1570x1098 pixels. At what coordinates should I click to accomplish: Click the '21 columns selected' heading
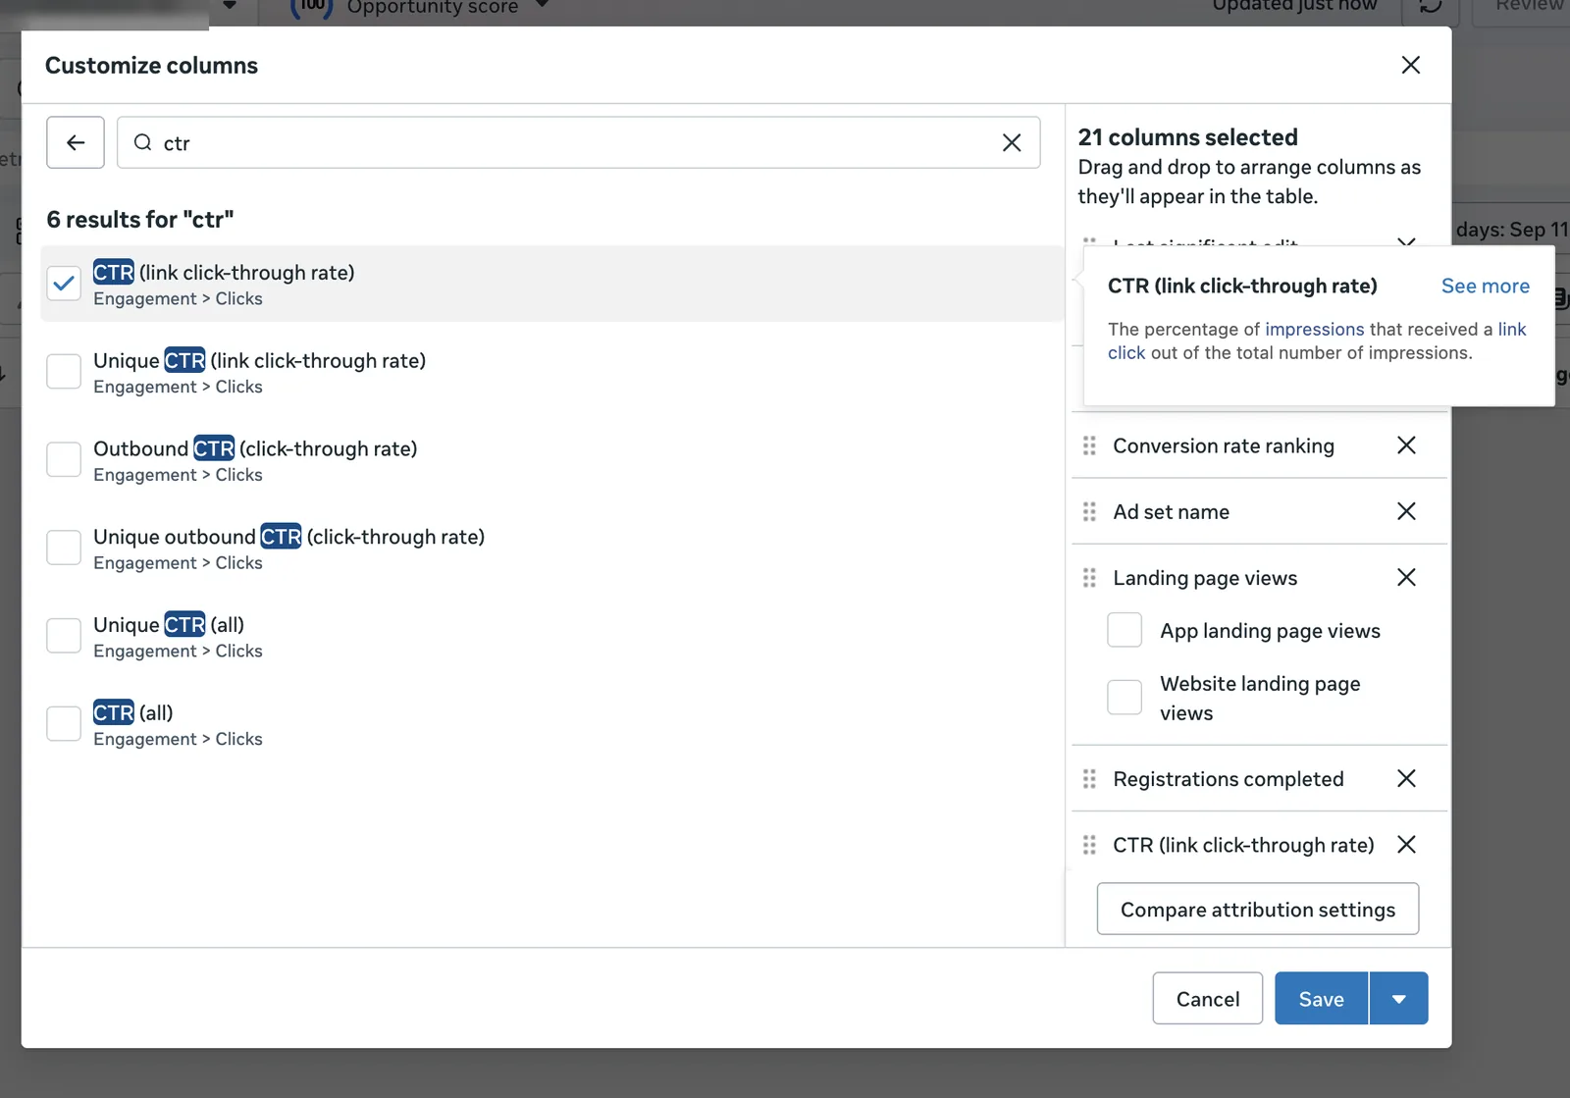point(1187,137)
